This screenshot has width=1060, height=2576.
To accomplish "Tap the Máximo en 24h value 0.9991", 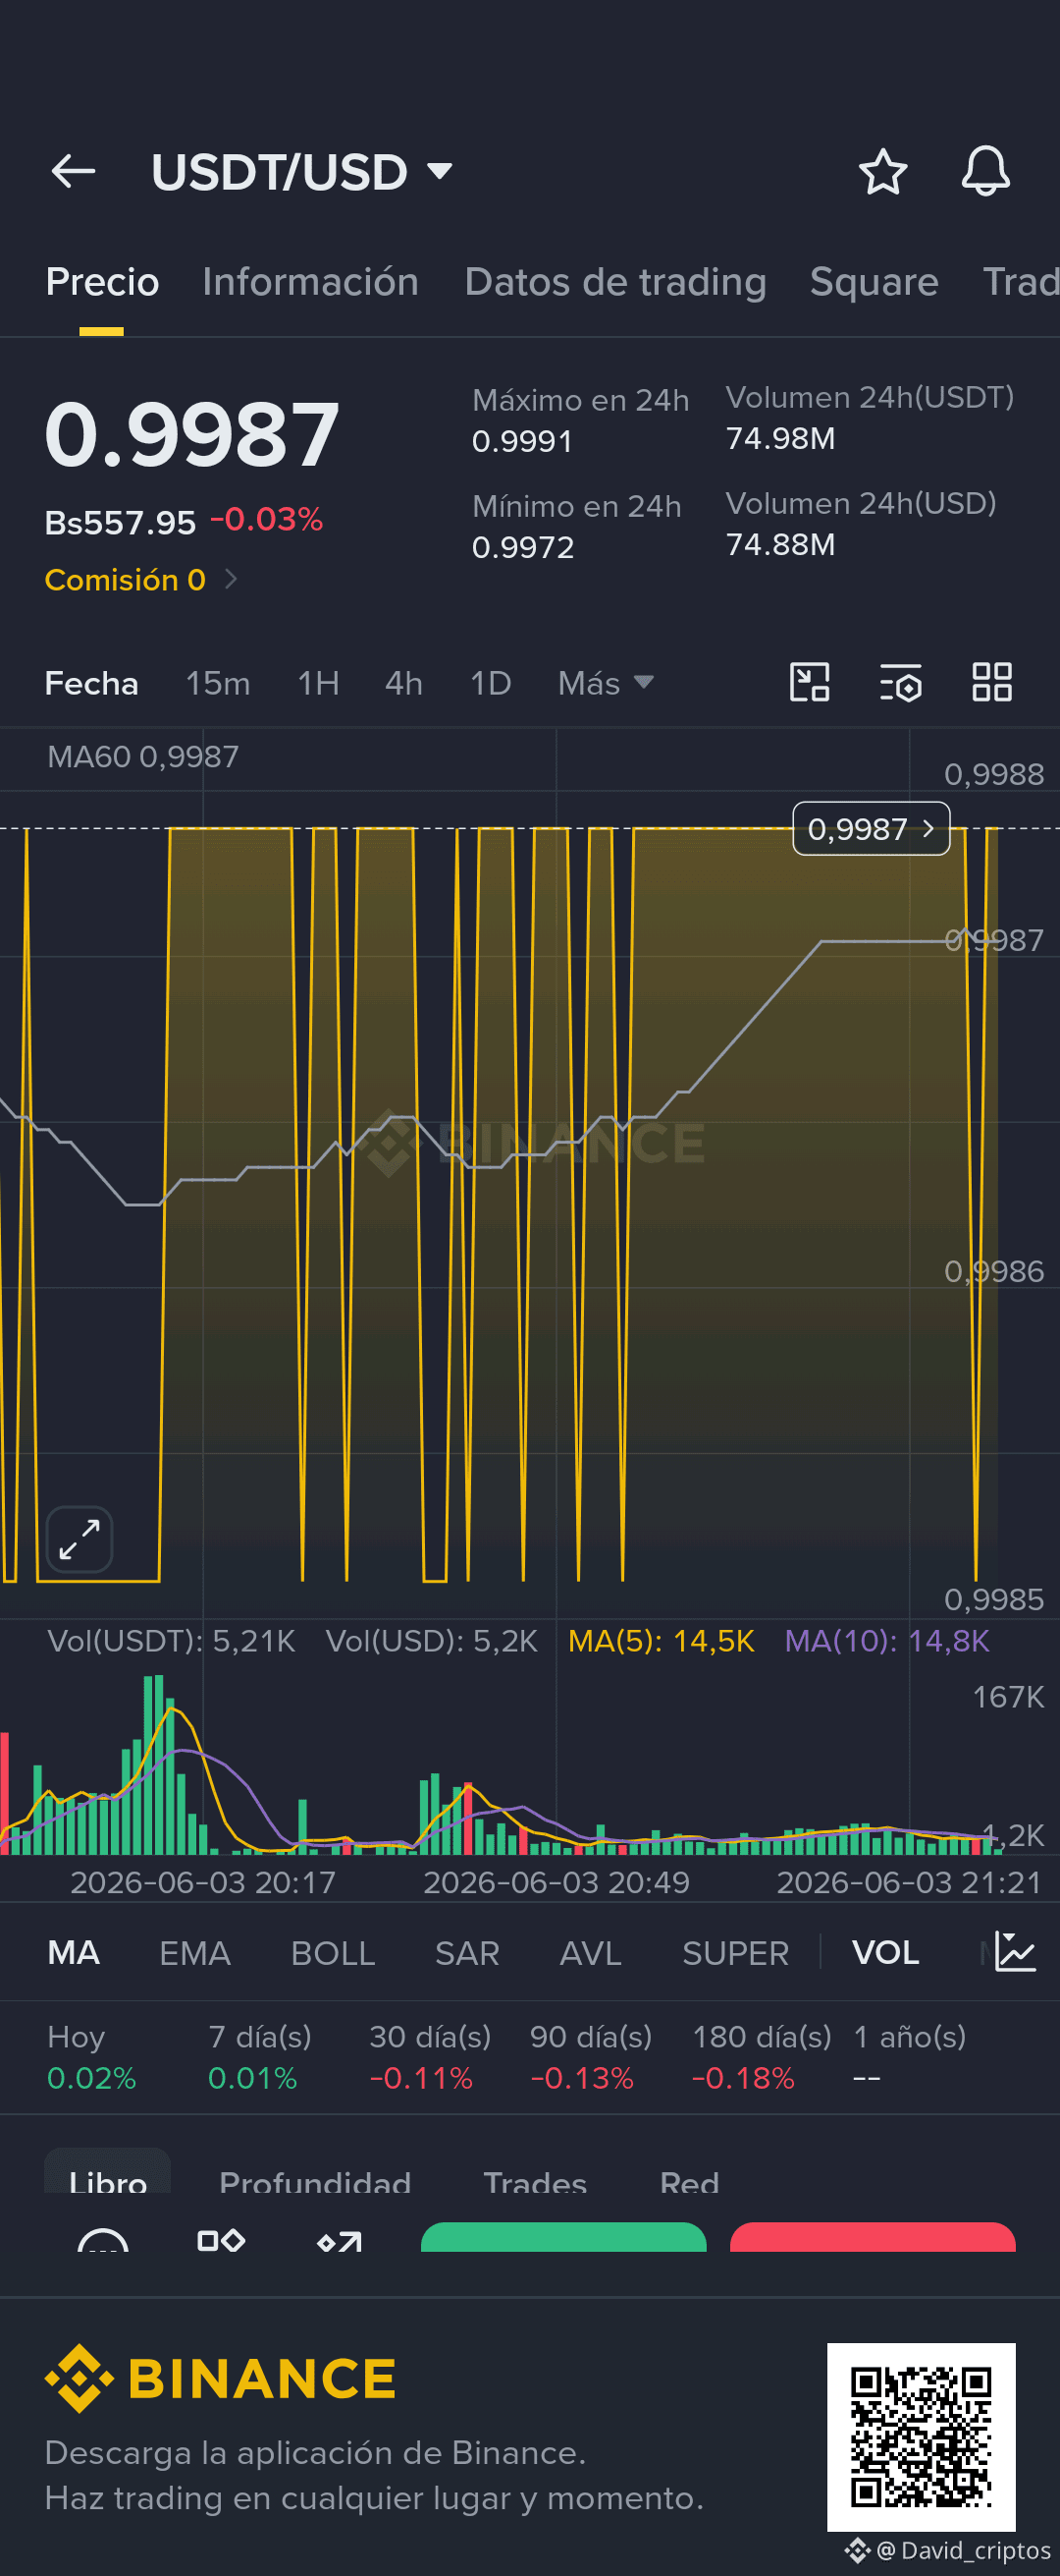I will click(522, 441).
